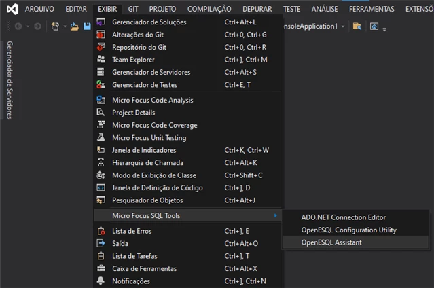Open the navigate backward history dropdown

tap(28, 26)
